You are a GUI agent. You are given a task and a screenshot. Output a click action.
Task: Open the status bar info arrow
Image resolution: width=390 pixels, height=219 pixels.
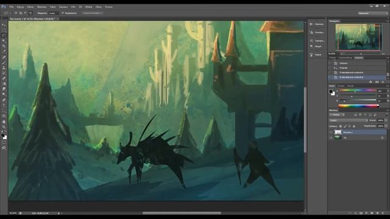pos(59,213)
